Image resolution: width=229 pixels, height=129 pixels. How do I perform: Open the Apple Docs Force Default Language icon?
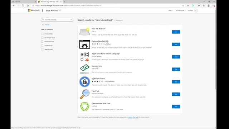[x=84, y=57]
